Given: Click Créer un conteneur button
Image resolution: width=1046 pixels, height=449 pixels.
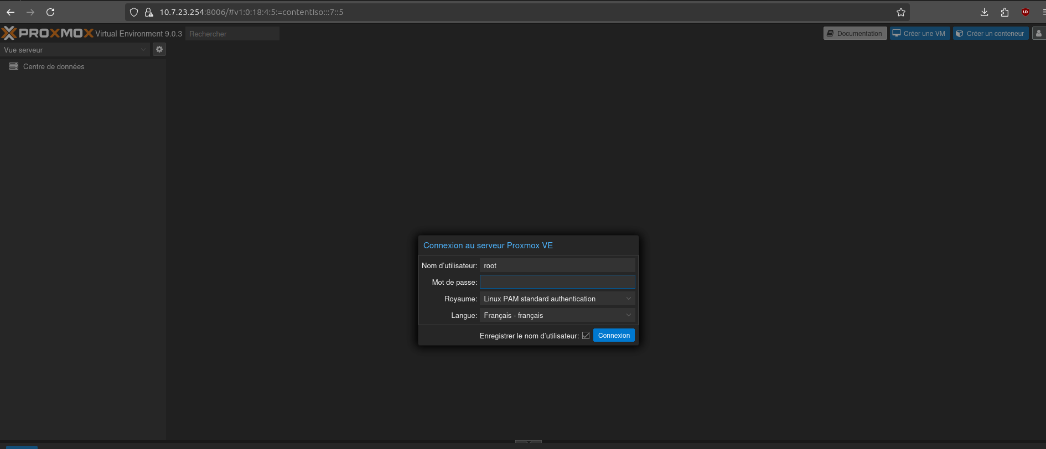Looking at the screenshot, I should [990, 33].
